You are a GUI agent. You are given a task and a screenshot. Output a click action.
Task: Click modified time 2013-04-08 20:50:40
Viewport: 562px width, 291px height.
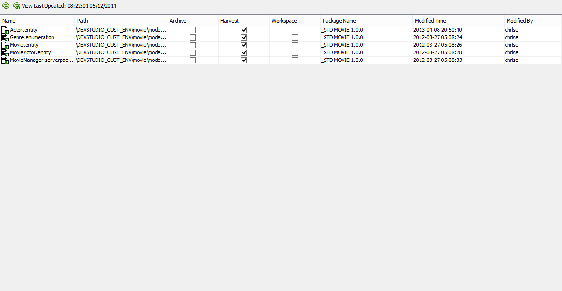click(438, 30)
